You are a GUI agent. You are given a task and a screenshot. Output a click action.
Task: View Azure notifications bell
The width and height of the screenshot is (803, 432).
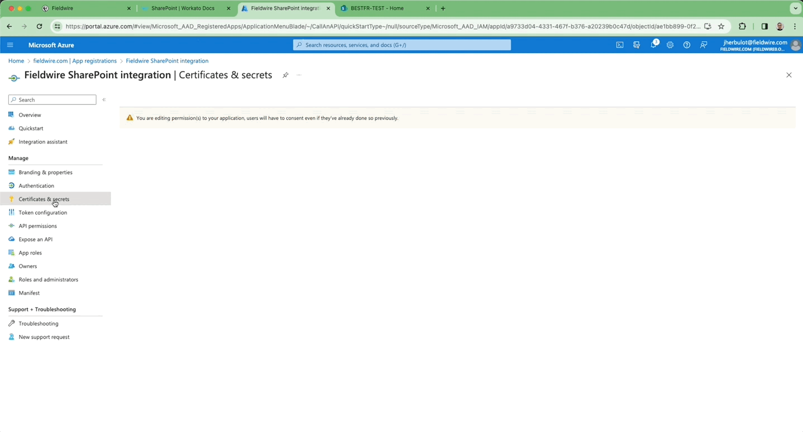pos(653,45)
